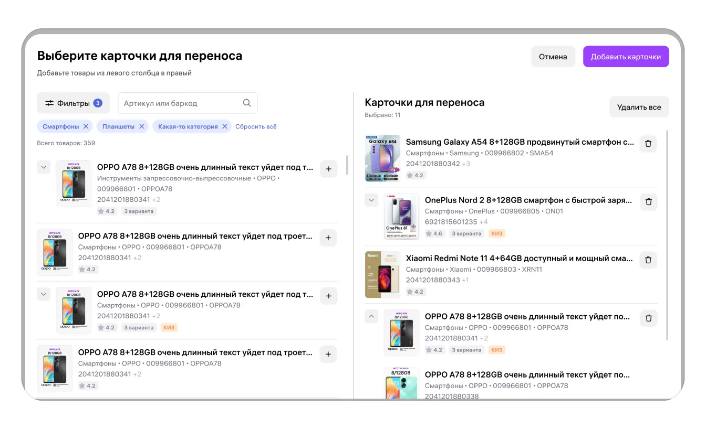Image resolution: width=706 pixels, height=429 pixels.
Task: Open the Samsung Galaxy A54 thumbnail
Action: click(x=383, y=158)
